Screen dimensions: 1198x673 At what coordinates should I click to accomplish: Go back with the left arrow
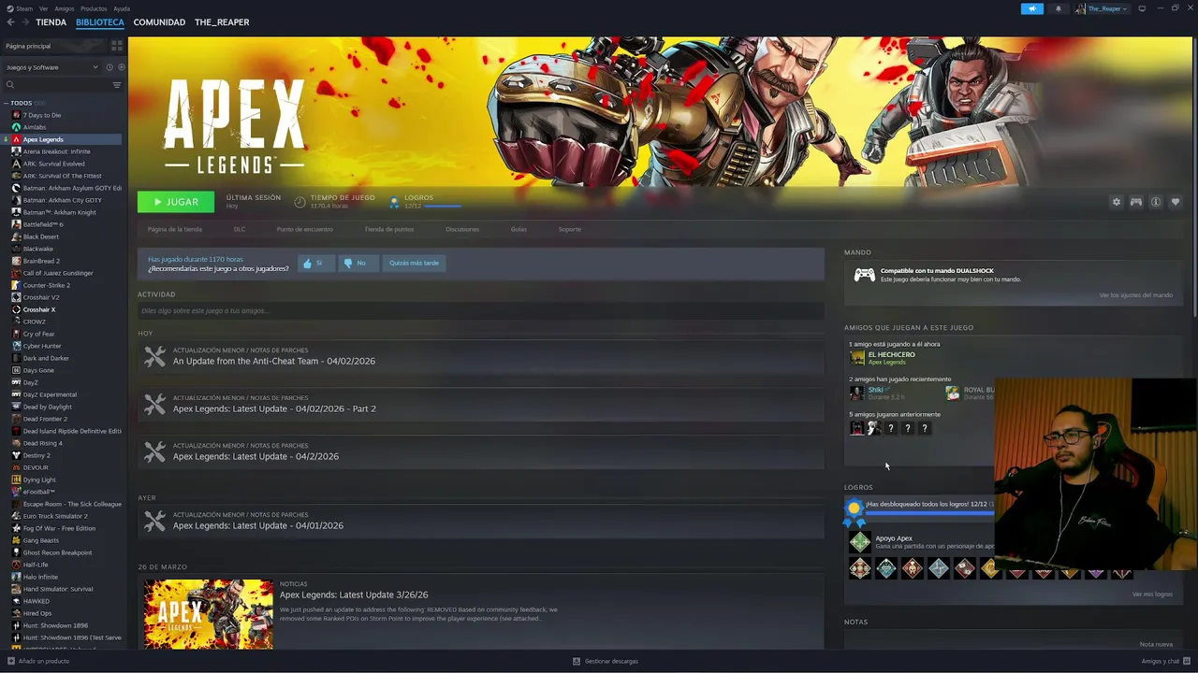point(11,22)
